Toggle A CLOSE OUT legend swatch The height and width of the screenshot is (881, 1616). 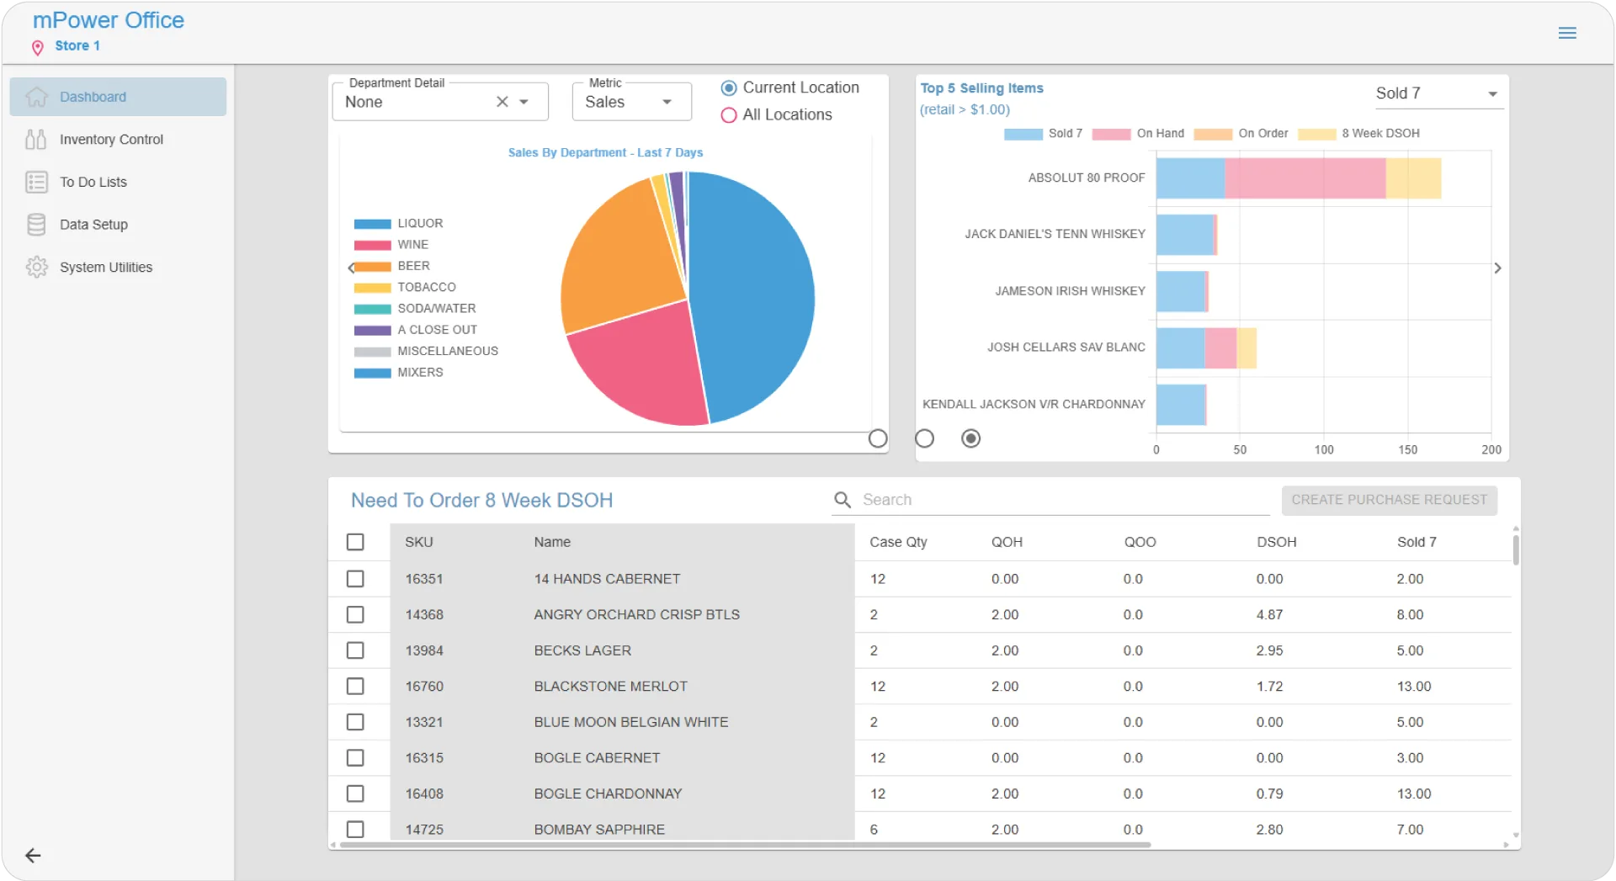[372, 330]
